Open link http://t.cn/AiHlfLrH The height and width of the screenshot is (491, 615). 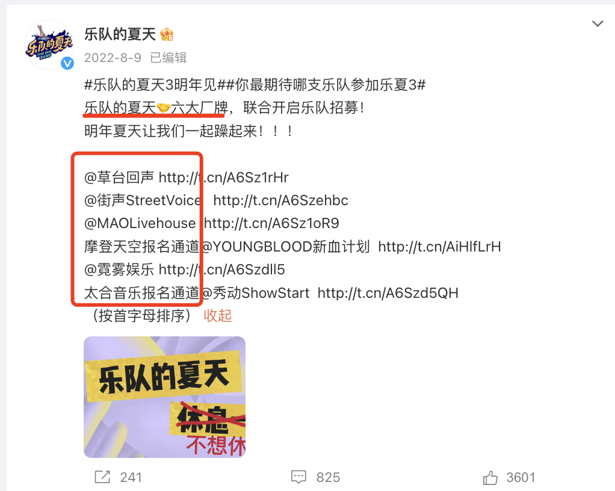440,247
